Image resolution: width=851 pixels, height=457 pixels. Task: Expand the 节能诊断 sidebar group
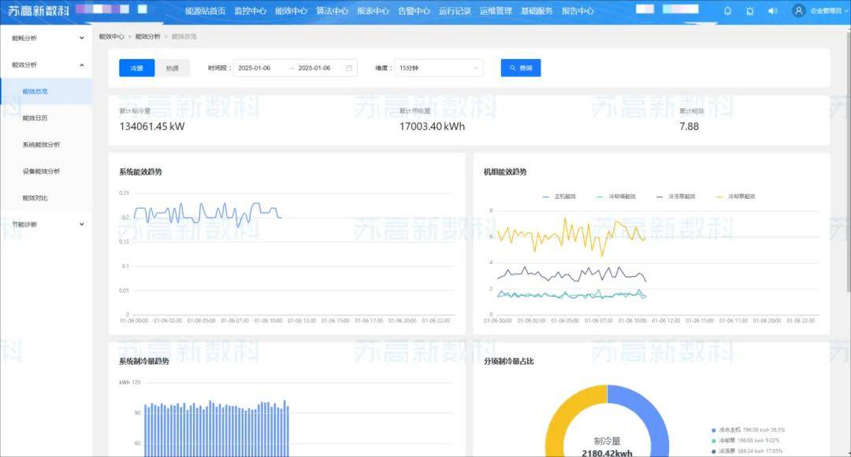pos(46,224)
